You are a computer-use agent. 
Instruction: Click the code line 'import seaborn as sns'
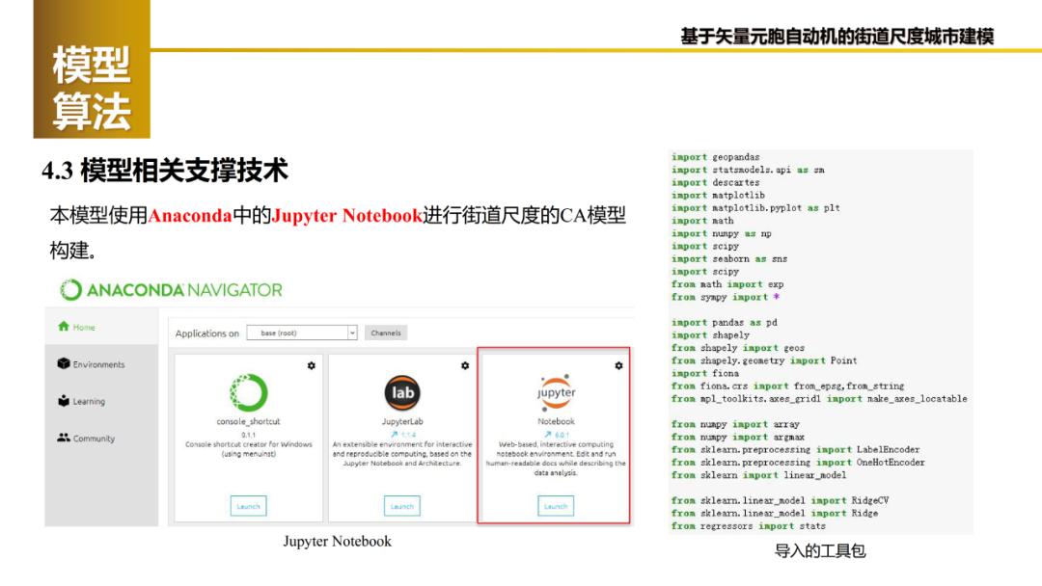pyautogui.click(x=729, y=259)
